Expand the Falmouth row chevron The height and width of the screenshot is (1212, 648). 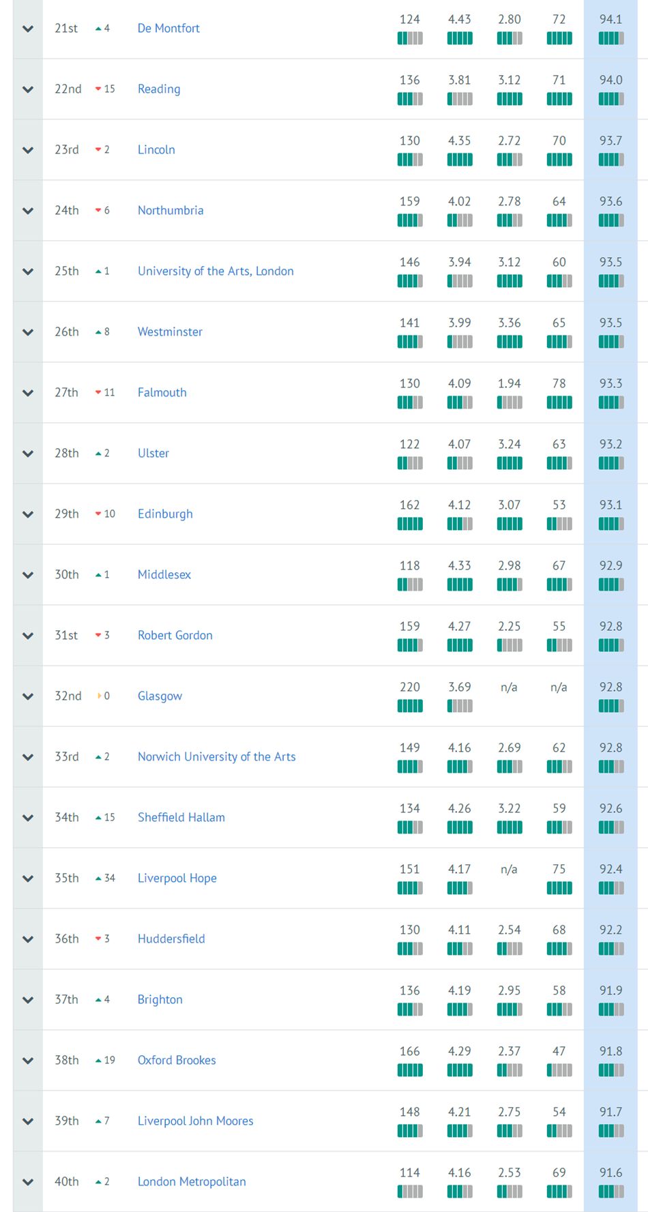28,393
